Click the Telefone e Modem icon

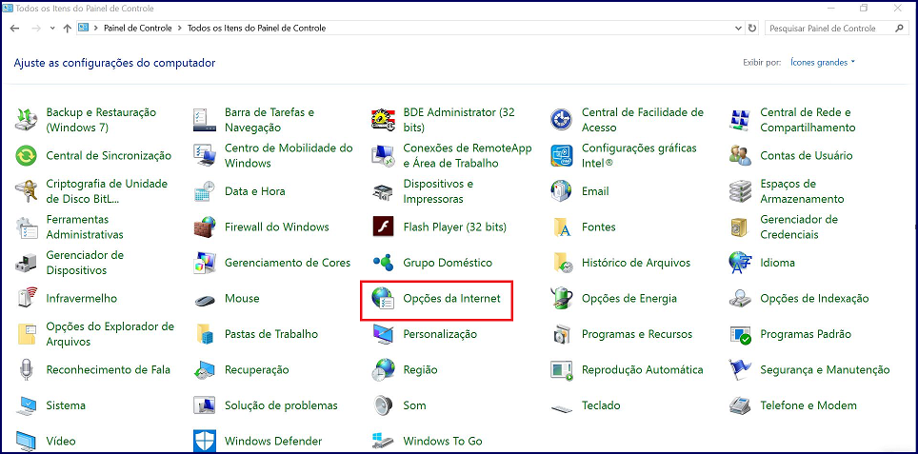pyautogui.click(x=741, y=405)
